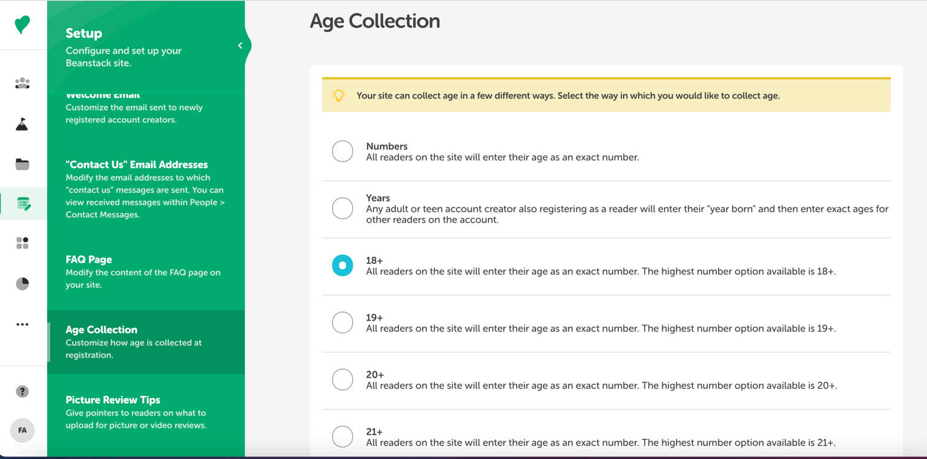The width and height of the screenshot is (927, 459).
Task: Click "Configure and set up your Beanstack site."
Action: pyautogui.click(x=124, y=57)
